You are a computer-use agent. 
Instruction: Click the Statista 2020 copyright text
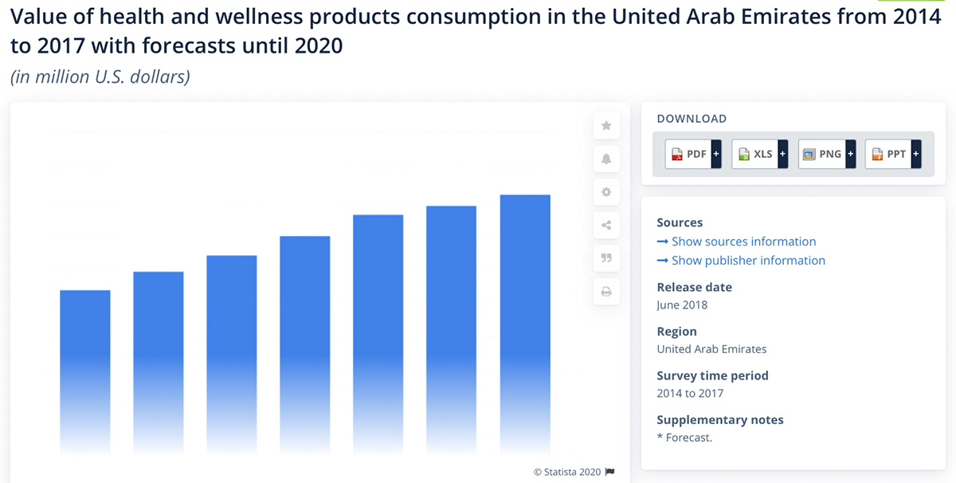[x=567, y=471]
